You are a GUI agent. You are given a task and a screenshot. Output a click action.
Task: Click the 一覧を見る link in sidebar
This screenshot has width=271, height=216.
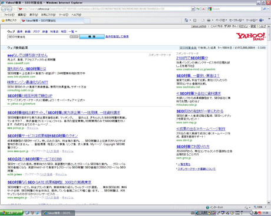pos(184,164)
